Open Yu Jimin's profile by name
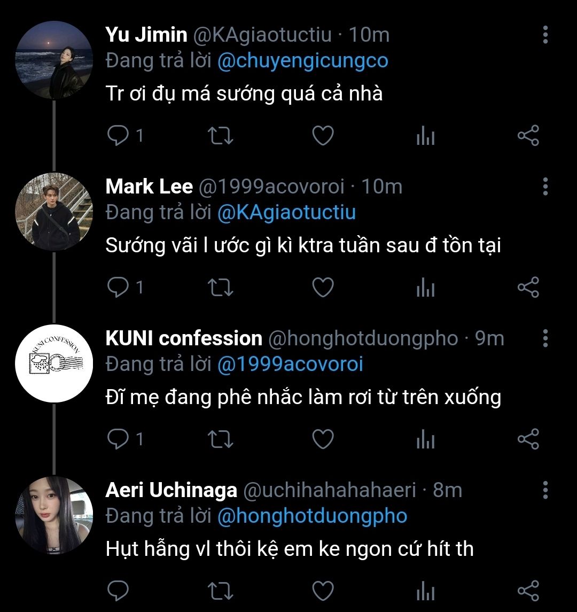Screen dimensions: 577x612 click(x=146, y=35)
